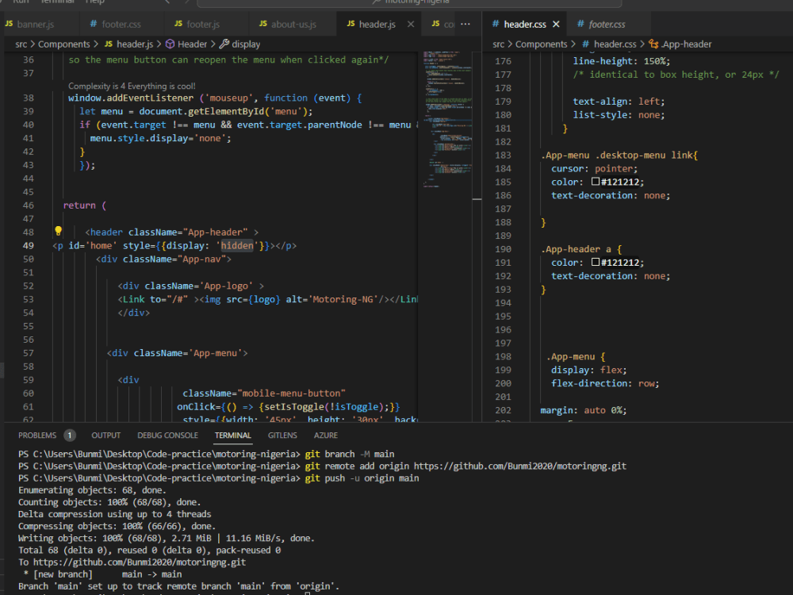Image resolution: width=793 pixels, height=595 pixels.
Task: Click line number 183 in header.css gutter
Action: [504, 155]
